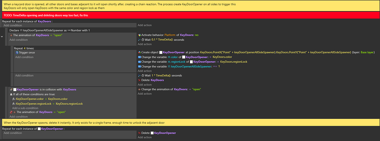Click the red X icon beside Delete KeyDoorOpener
The height and width of the screenshot is (141, 380).
coord(140,133)
